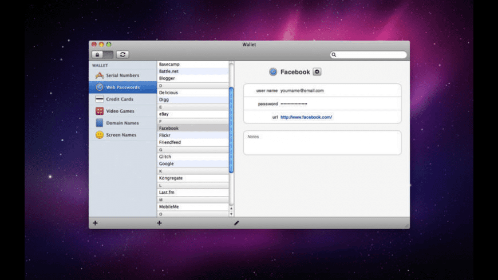Select the Battle.net entry
The width and height of the screenshot is (498, 280).
tap(193, 71)
